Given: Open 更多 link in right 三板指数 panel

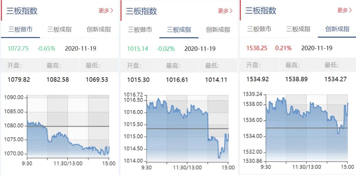Looking at the screenshot, I should coord(344,10).
